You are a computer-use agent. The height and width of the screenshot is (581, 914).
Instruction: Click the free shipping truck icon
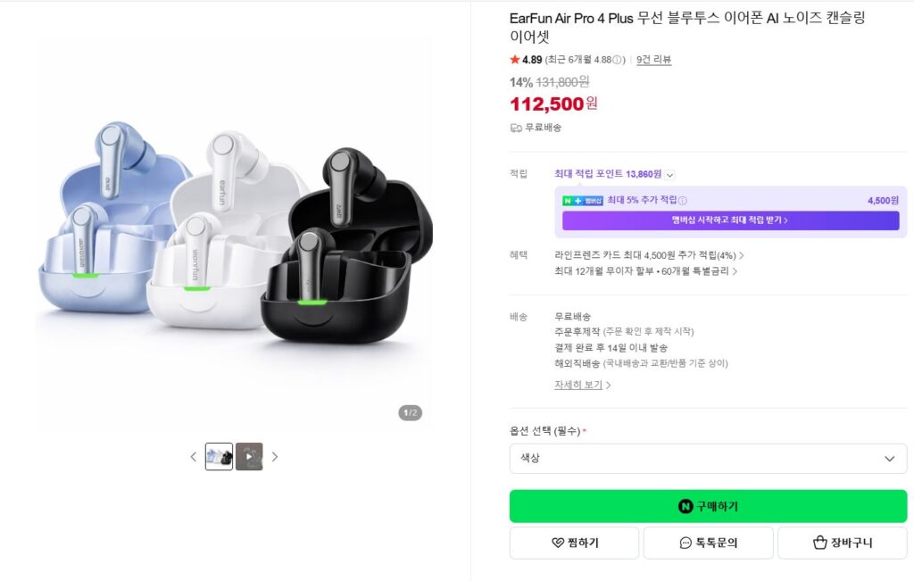(516, 128)
